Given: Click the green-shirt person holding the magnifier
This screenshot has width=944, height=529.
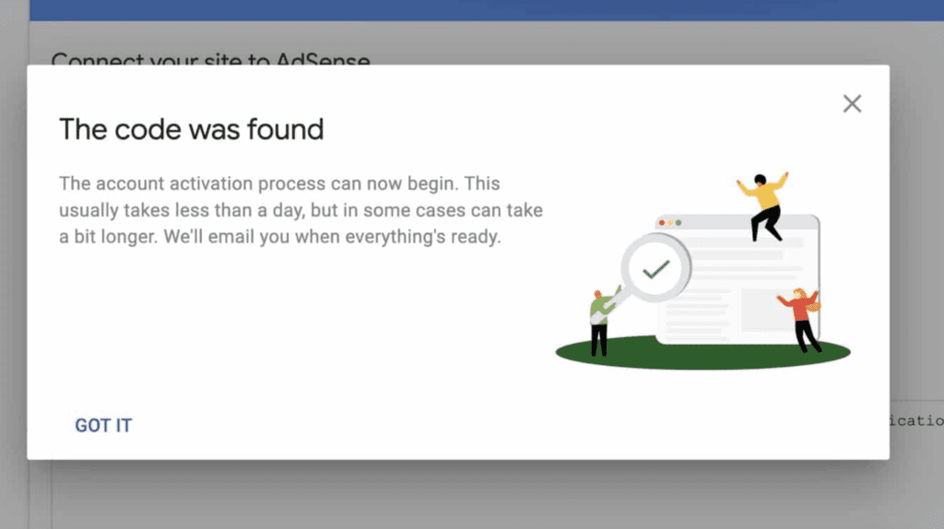Looking at the screenshot, I should tap(601, 323).
